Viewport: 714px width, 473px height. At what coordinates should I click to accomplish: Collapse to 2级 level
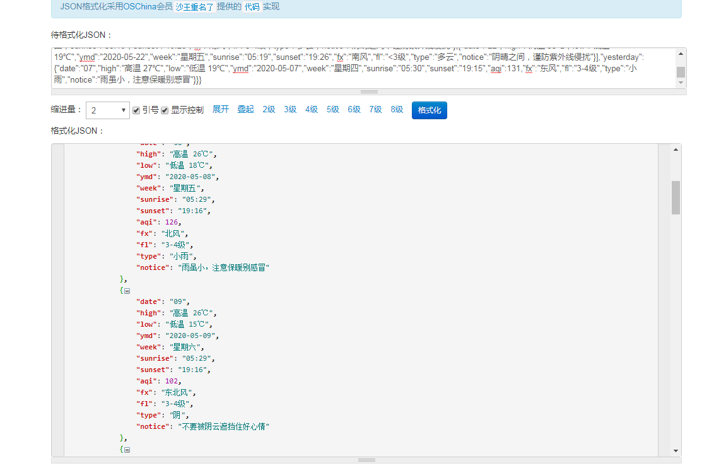pyautogui.click(x=269, y=109)
